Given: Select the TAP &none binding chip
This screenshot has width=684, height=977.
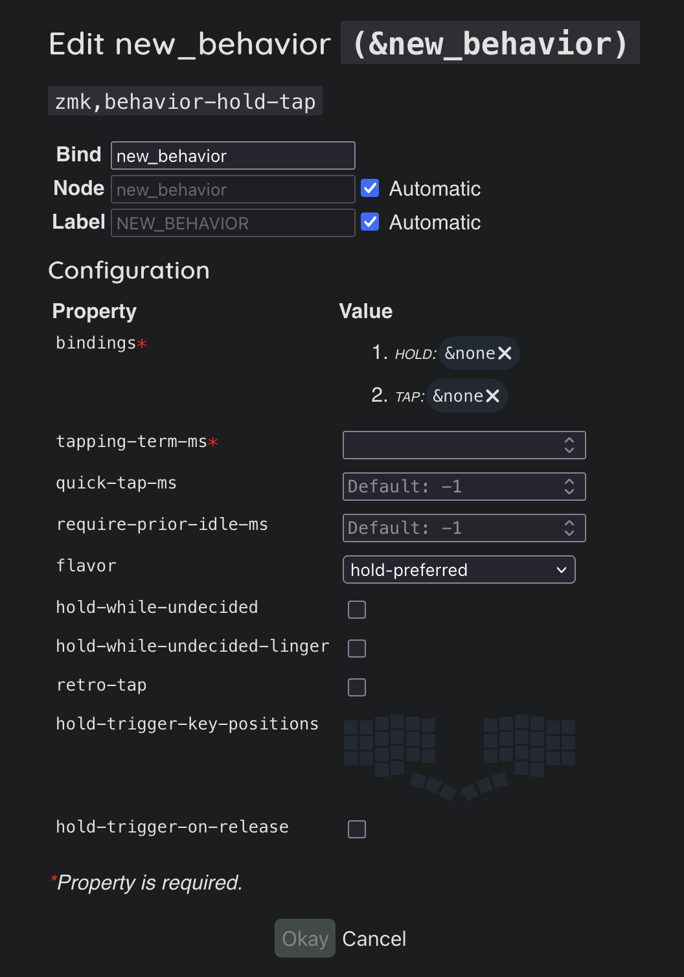Looking at the screenshot, I should (458, 397).
